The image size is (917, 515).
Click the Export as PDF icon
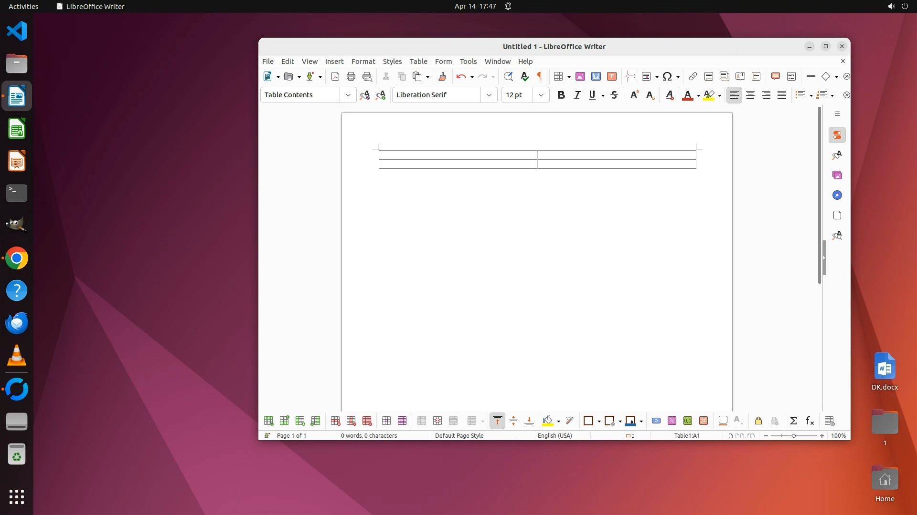tap(335, 76)
